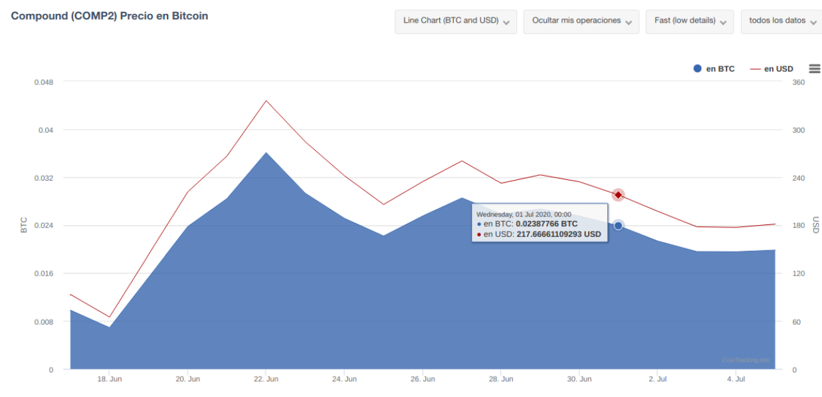This screenshot has height=397, width=822.
Task: Click the vertical 'USD' right axis title
Action: click(815, 225)
